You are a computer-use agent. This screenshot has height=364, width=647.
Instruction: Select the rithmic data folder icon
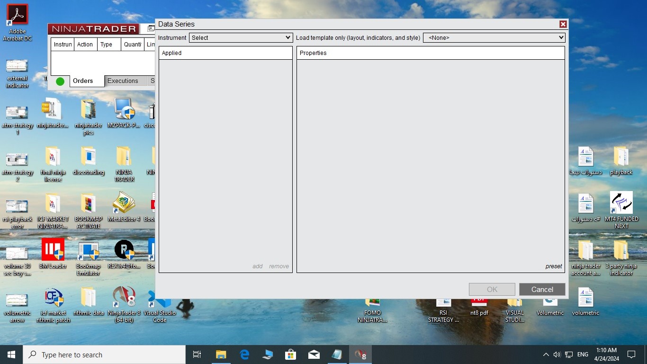tap(88, 300)
